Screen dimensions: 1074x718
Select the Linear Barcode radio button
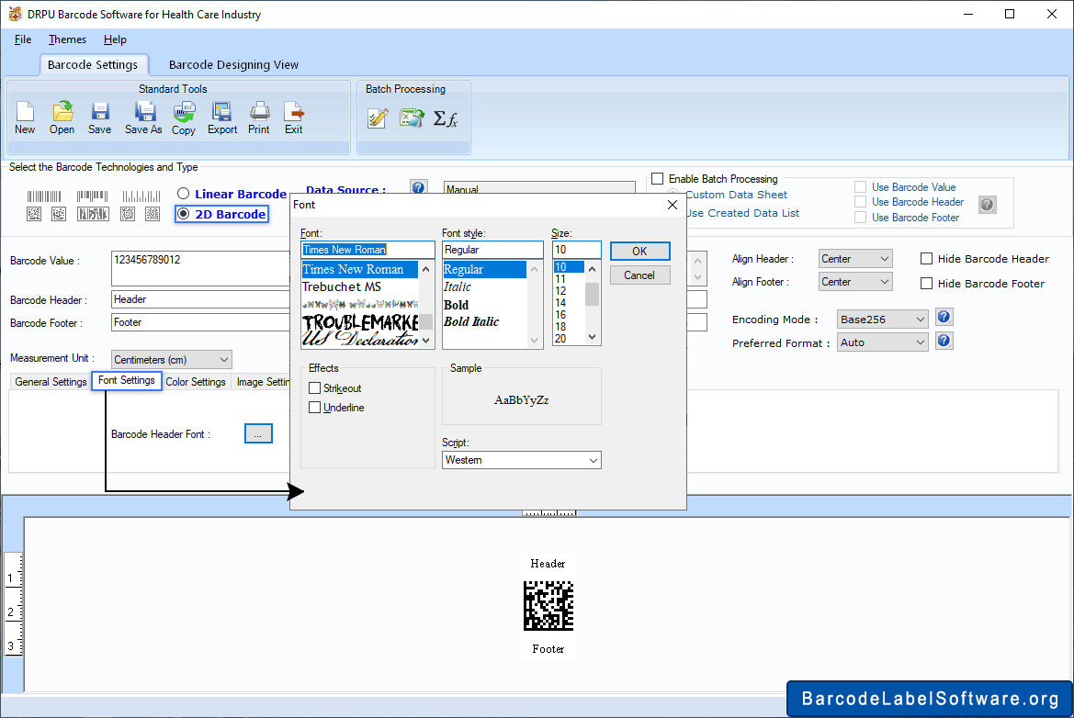point(183,194)
